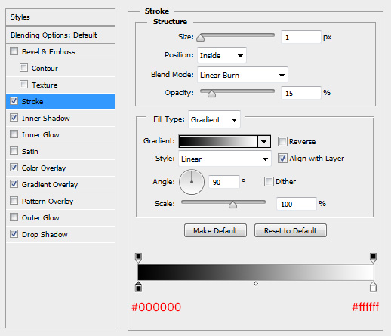Uncheck Align with Layer
Screen dimensions: 391x336
[x=282, y=158]
